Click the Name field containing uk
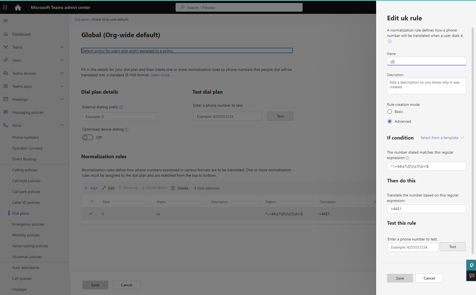The image size is (476, 295). 427,61
